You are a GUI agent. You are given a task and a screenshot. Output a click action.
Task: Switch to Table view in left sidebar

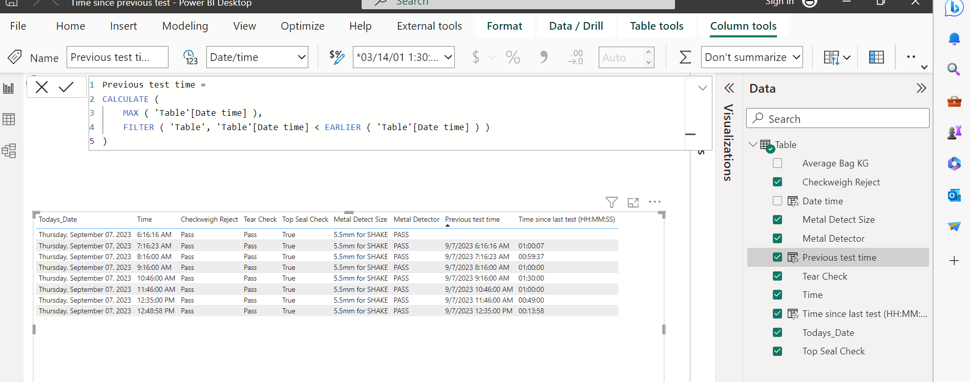(x=9, y=119)
